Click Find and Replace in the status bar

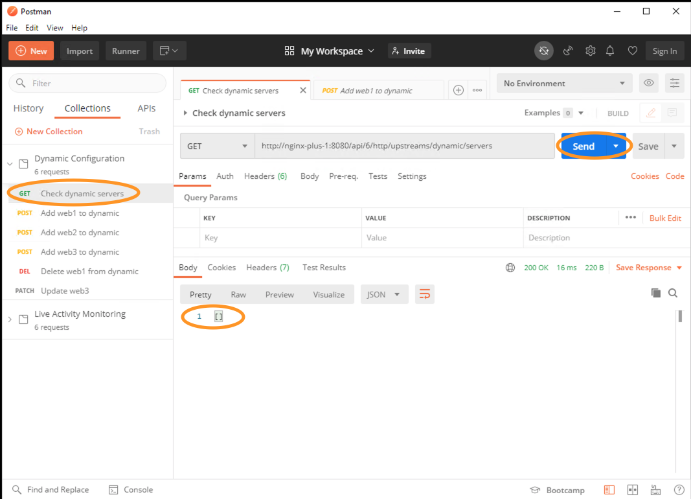click(x=51, y=490)
